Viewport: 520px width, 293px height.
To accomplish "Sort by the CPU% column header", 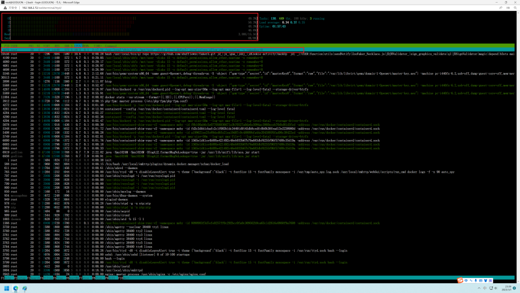I will [x=77, y=46].
